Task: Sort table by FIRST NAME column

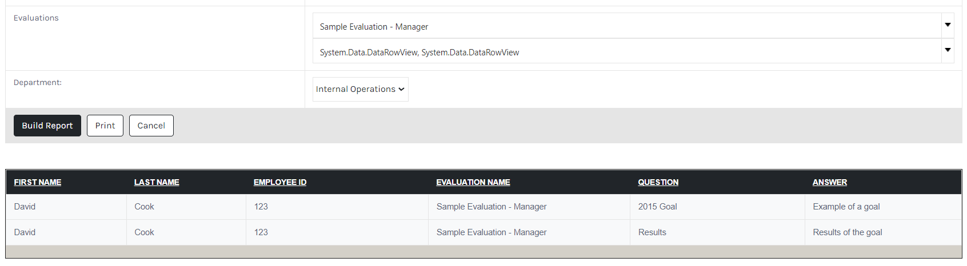Action: [x=38, y=182]
